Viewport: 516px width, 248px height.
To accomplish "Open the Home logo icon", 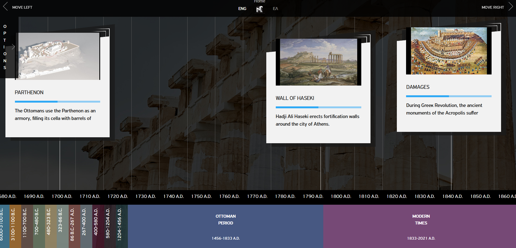I will point(259,9).
